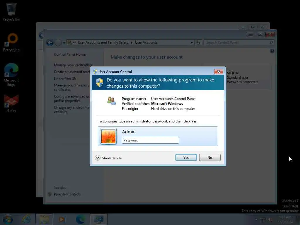Click 'Microsoft Windows' verified publisher text
The height and width of the screenshot is (225, 300).
pos(167,104)
